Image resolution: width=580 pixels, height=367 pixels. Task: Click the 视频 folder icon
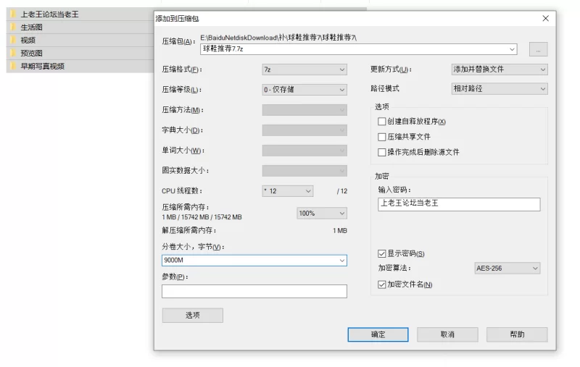(x=14, y=40)
